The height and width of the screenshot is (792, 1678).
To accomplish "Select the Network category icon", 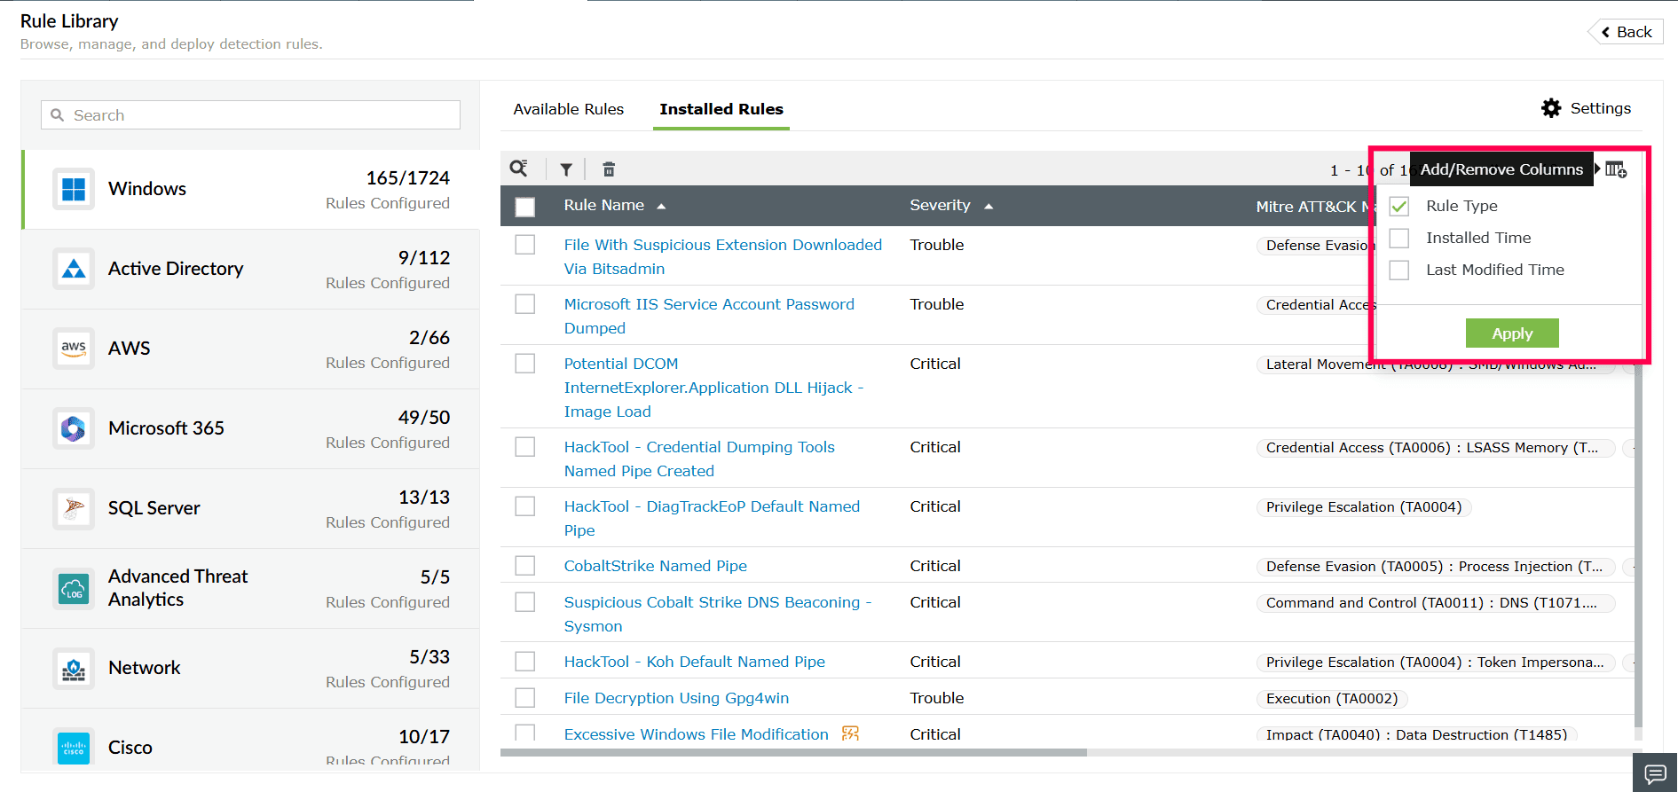I will click(x=74, y=668).
